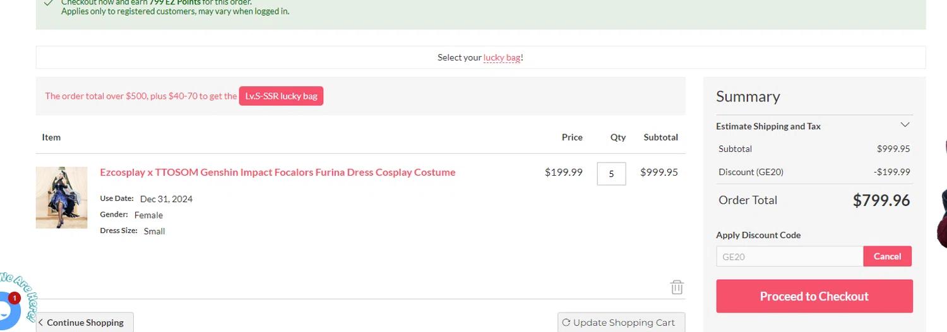Viewport: 947px width, 332px height.
Task: Go back with the Continue Shopping button
Action: 85,323
